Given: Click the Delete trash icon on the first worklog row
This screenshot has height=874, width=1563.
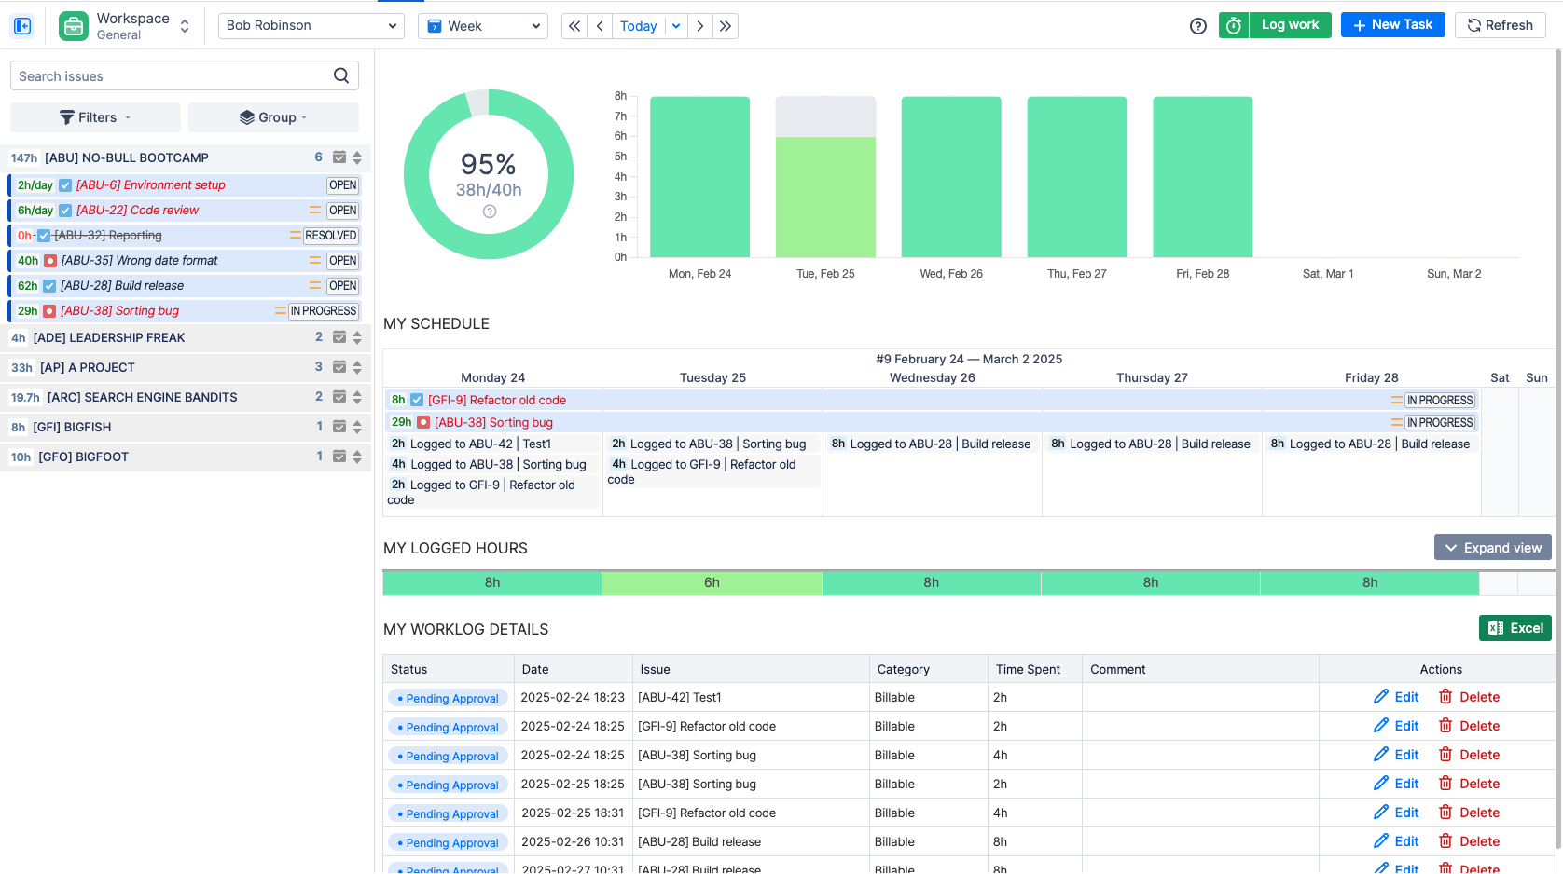Looking at the screenshot, I should (x=1446, y=697).
